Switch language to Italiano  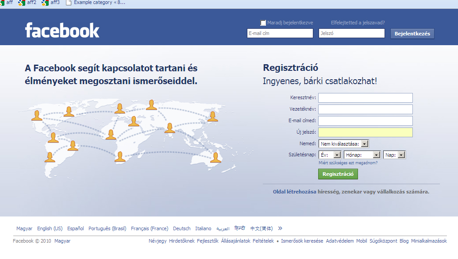203,228
